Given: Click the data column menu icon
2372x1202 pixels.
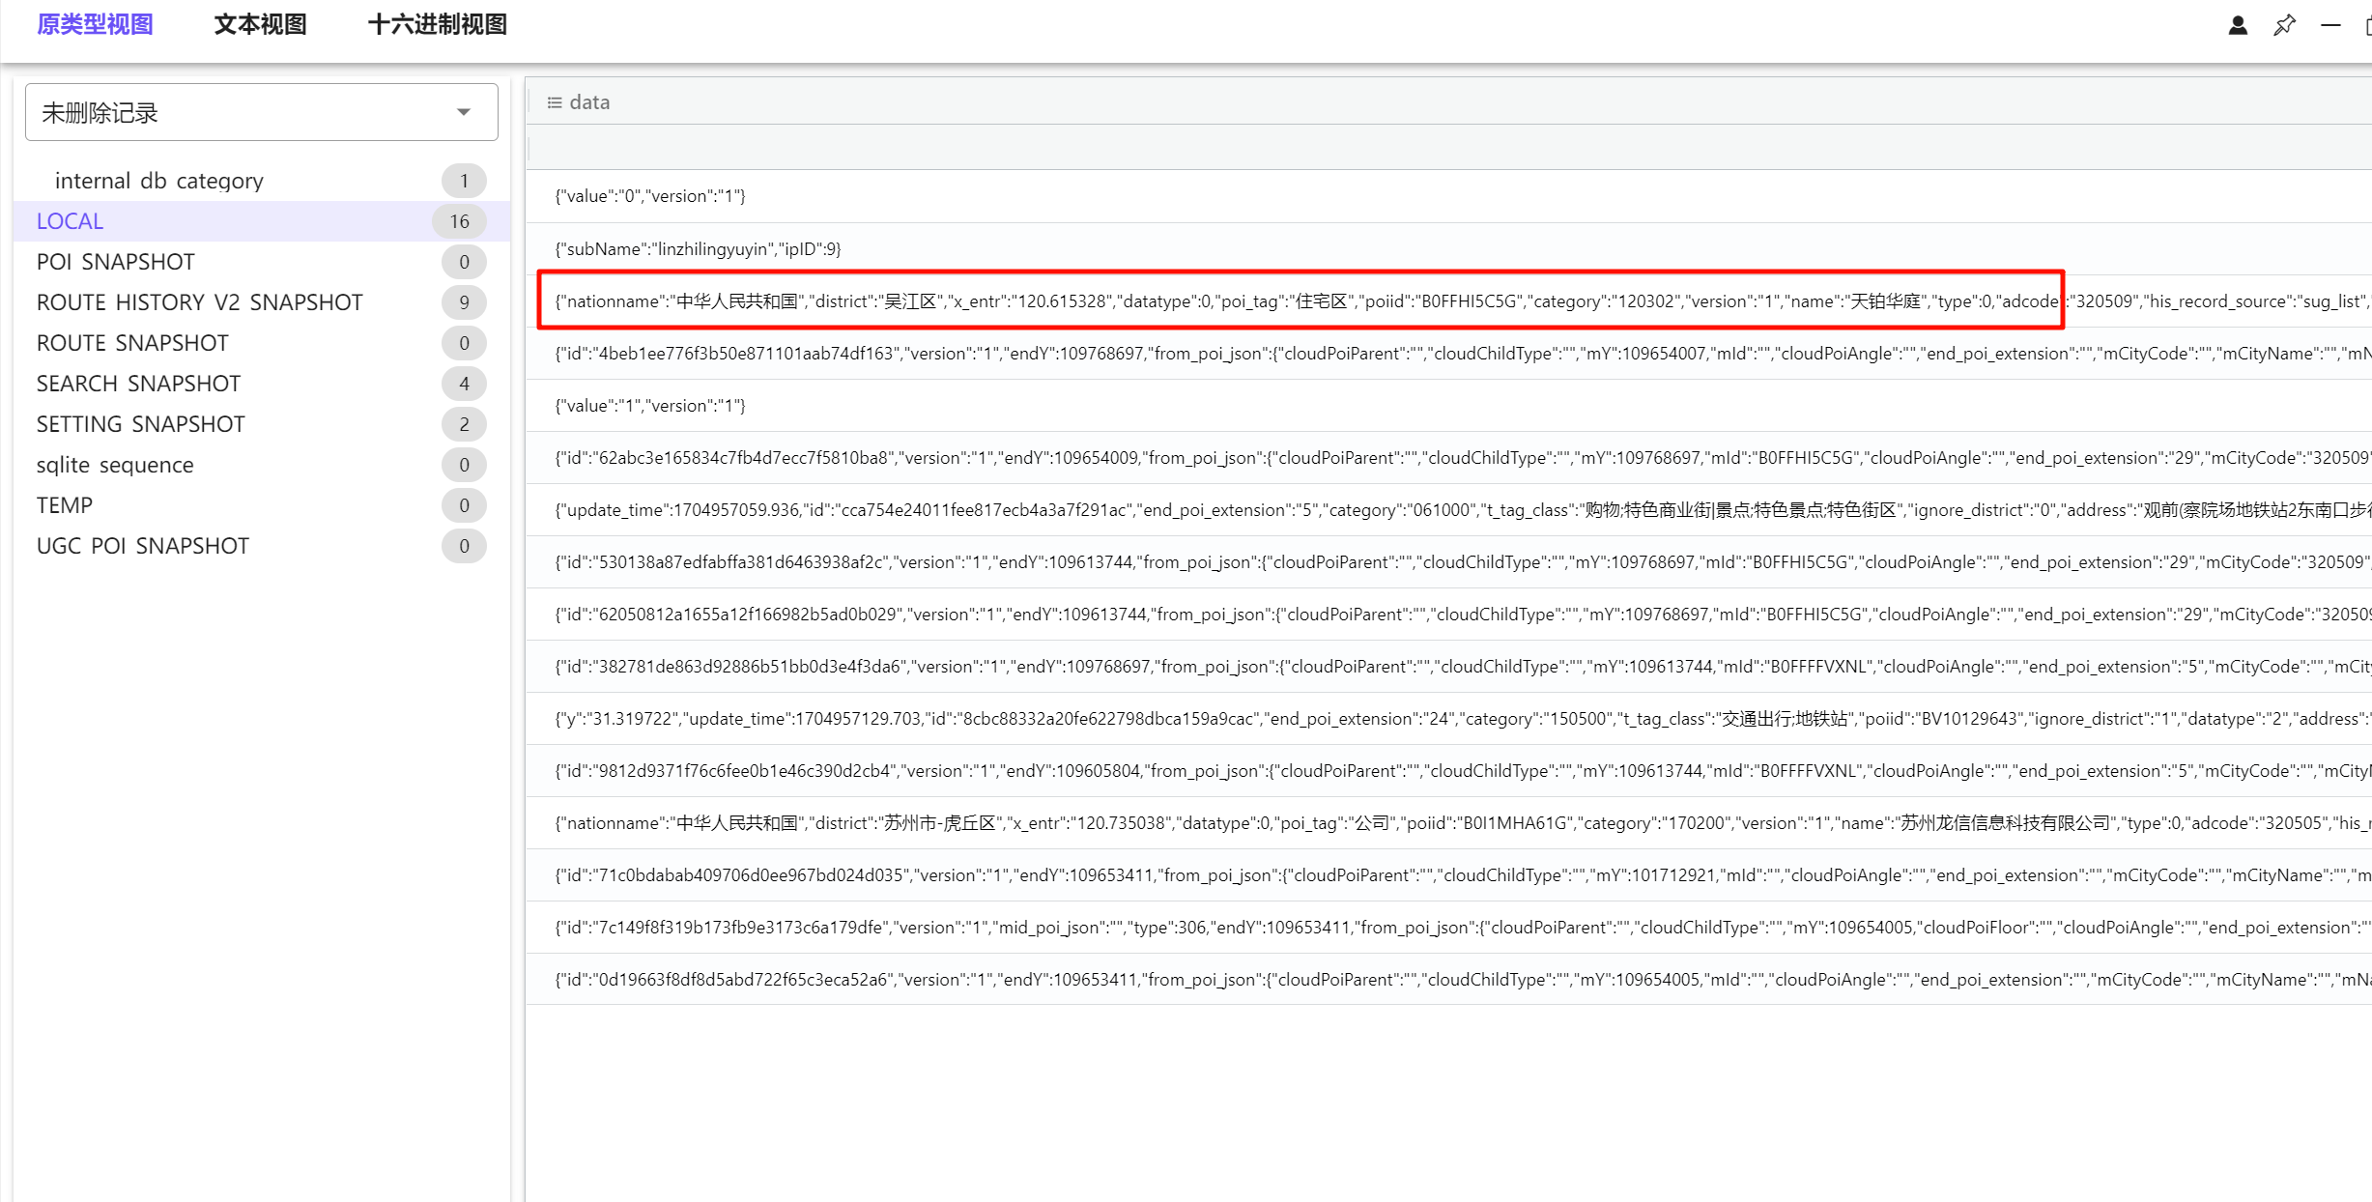Looking at the screenshot, I should [555, 102].
